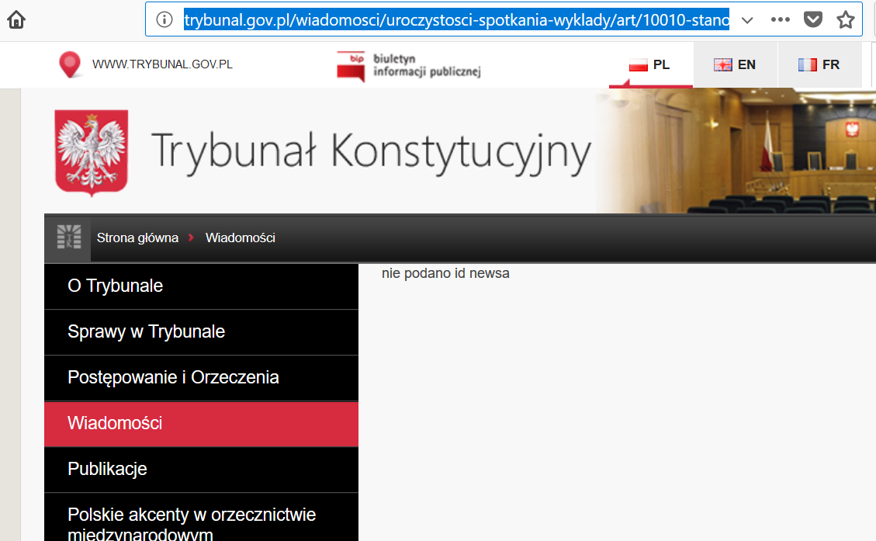Viewport: 876px width, 541px height.
Task: Select Postępowanie i Orzeczenia in sidebar
Action: click(x=173, y=377)
